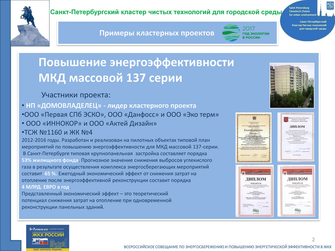
Task: Click the banner text "Примеры кластерных проектов"
Action: (157, 33)
